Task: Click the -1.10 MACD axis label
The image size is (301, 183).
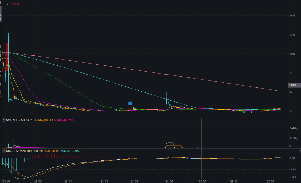Action: (x=293, y=170)
